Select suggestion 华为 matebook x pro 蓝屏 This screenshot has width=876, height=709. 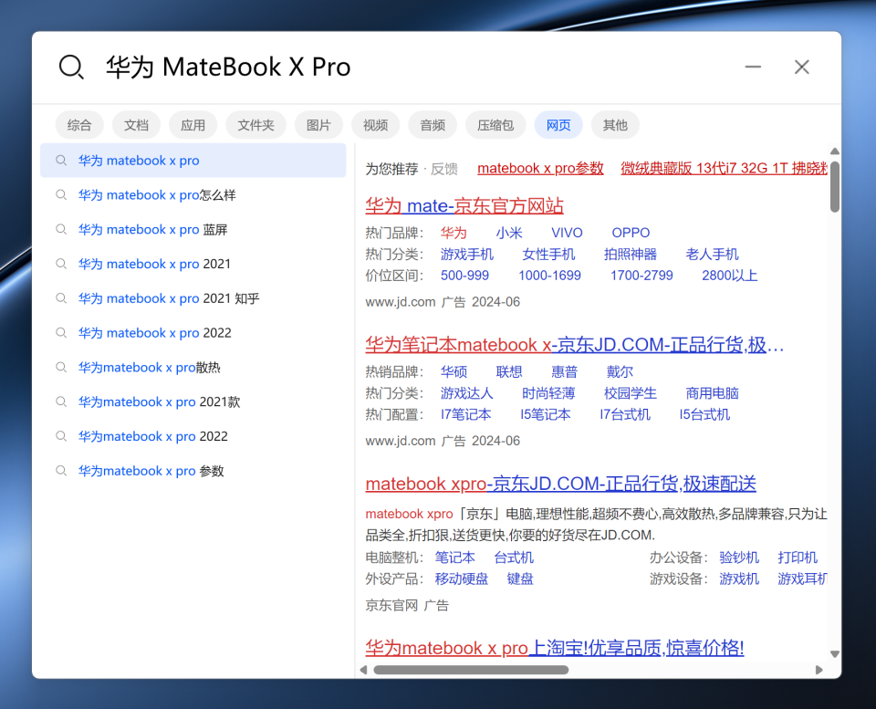193,230
